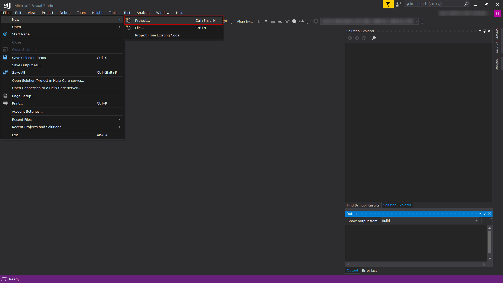Click the Print printer icon

tap(5, 103)
